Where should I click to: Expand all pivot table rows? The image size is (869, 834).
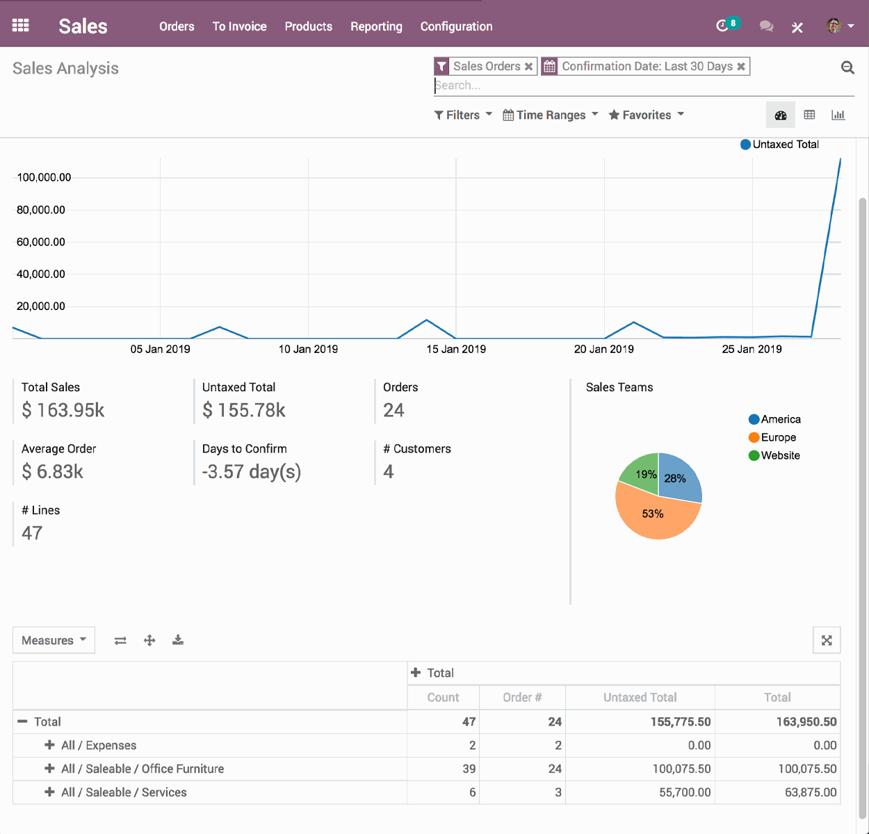[x=149, y=640]
